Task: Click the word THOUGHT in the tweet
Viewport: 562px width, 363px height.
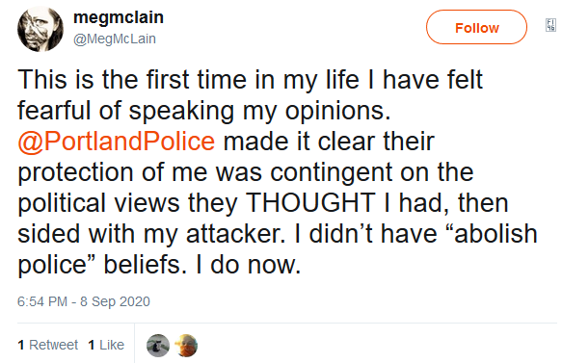Action: (x=310, y=203)
